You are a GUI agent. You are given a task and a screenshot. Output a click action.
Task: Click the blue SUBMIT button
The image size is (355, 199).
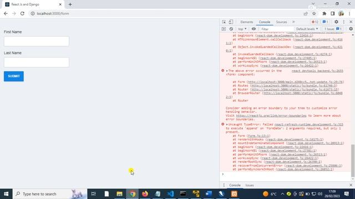click(13, 76)
